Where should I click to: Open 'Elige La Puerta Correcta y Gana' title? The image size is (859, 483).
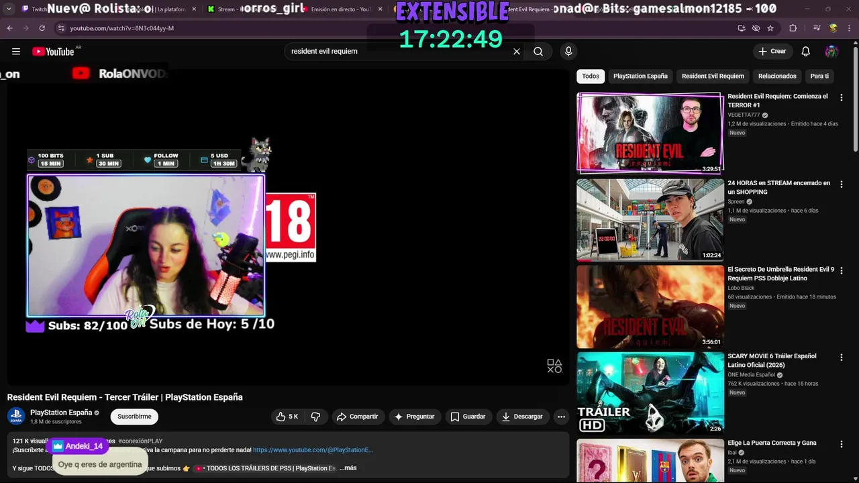click(x=772, y=443)
